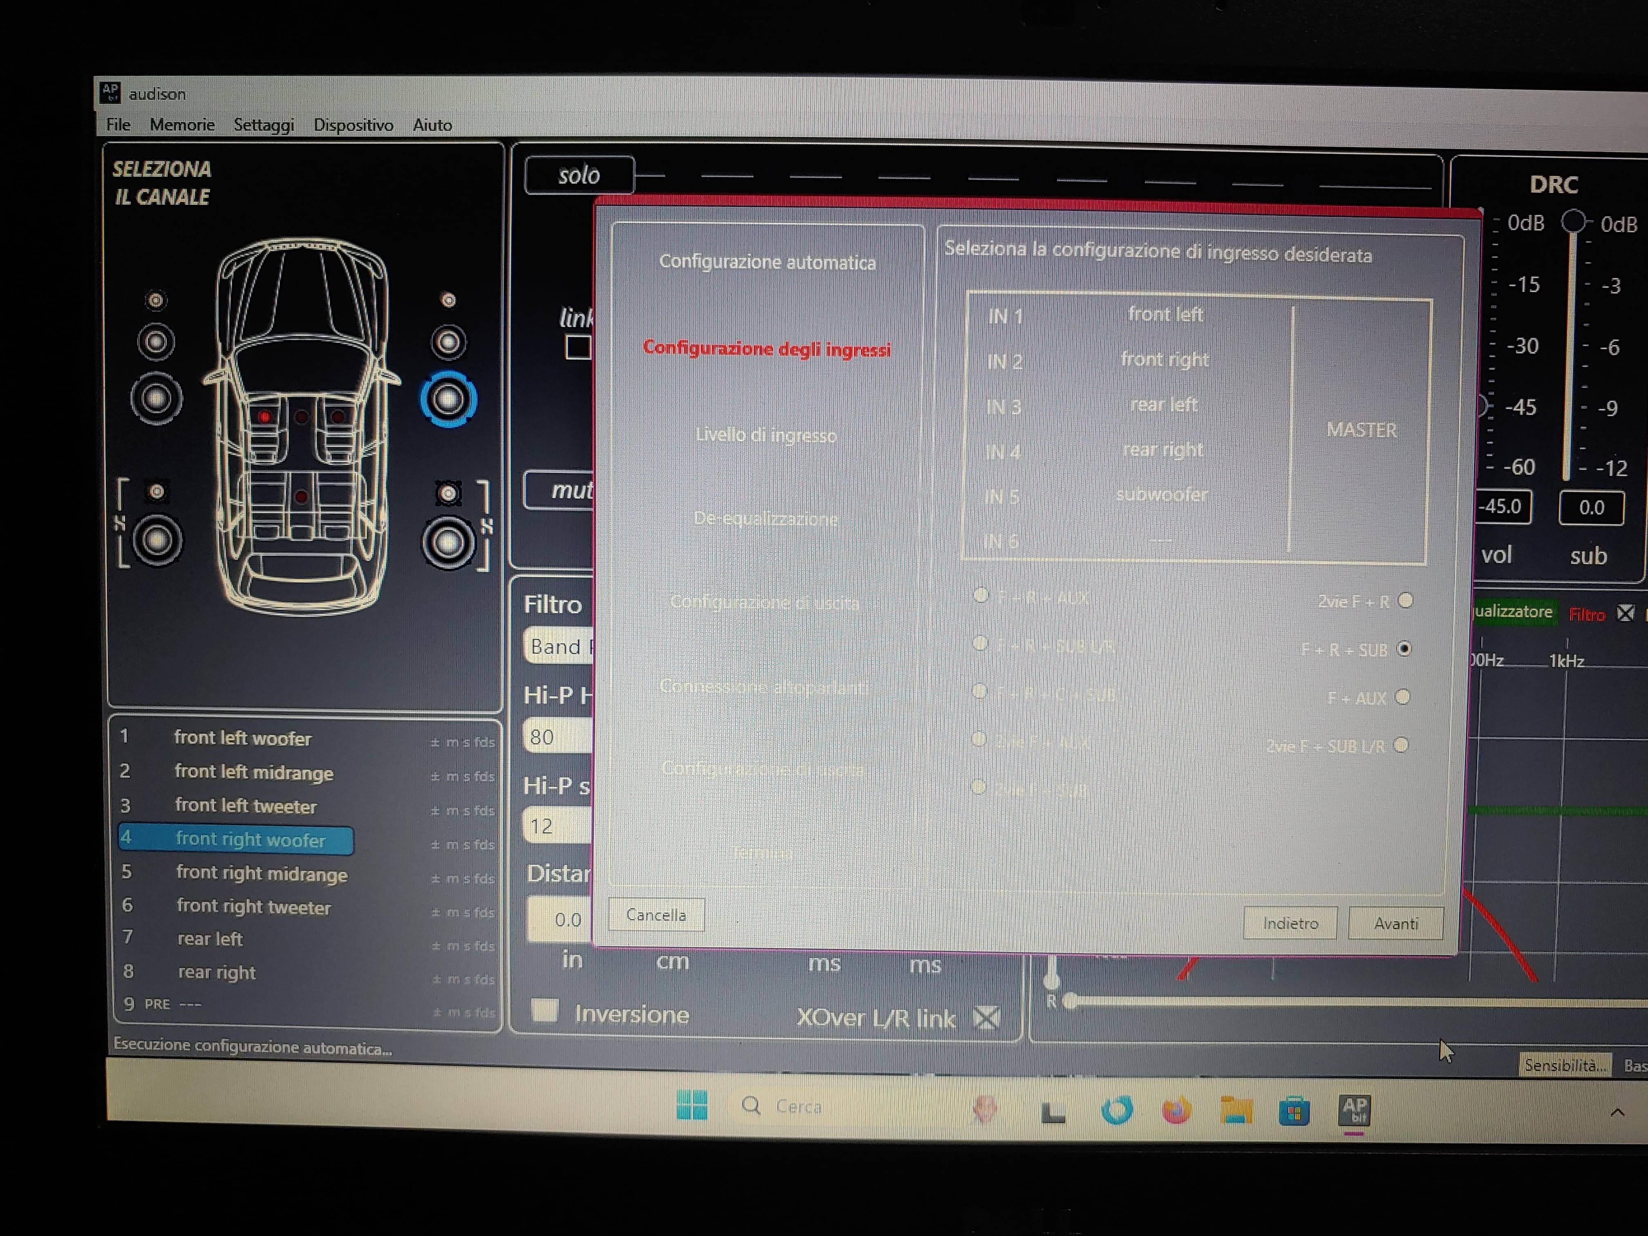Screen dimensions: 1648x1236
Task: Click Avanti to continue the wizard
Action: (x=1396, y=924)
